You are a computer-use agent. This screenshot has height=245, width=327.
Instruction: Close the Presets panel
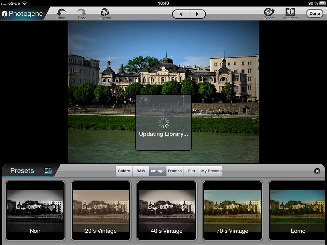[x=317, y=171]
